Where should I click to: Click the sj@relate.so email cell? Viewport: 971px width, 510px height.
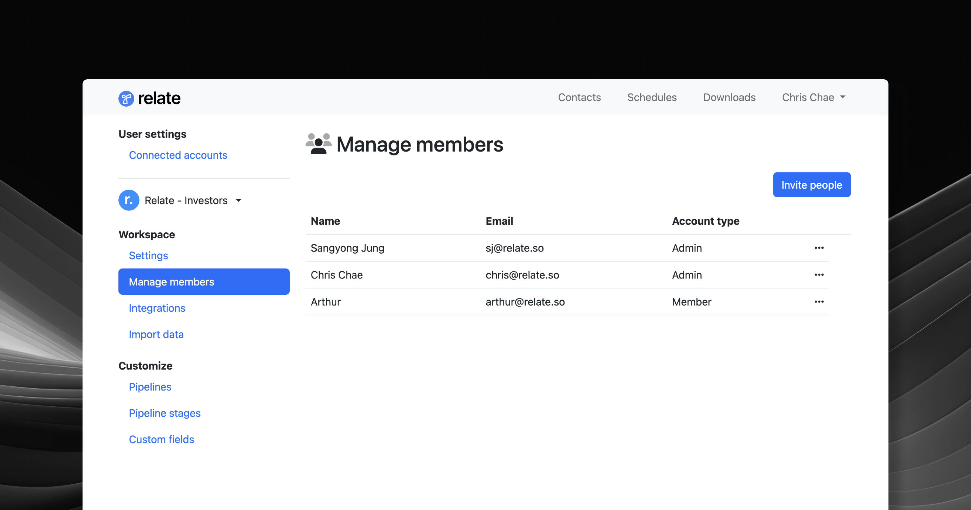(x=515, y=248)
